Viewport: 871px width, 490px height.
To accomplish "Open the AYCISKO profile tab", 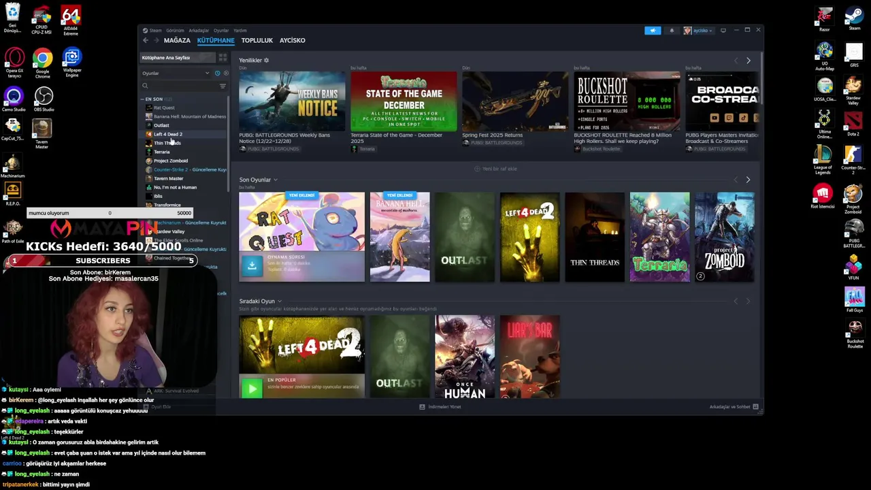I will click(293, 41).
